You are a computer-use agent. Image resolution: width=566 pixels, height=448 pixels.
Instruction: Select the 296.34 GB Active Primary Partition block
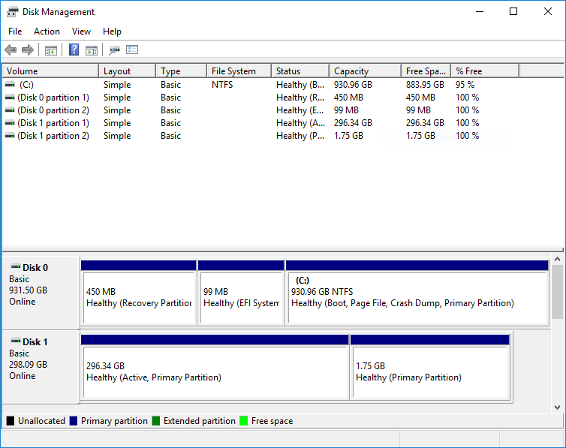[x=215, y=367]
